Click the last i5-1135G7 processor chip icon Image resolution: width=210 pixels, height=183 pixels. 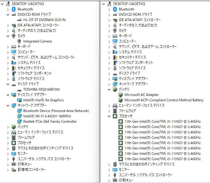coord(121,159)
